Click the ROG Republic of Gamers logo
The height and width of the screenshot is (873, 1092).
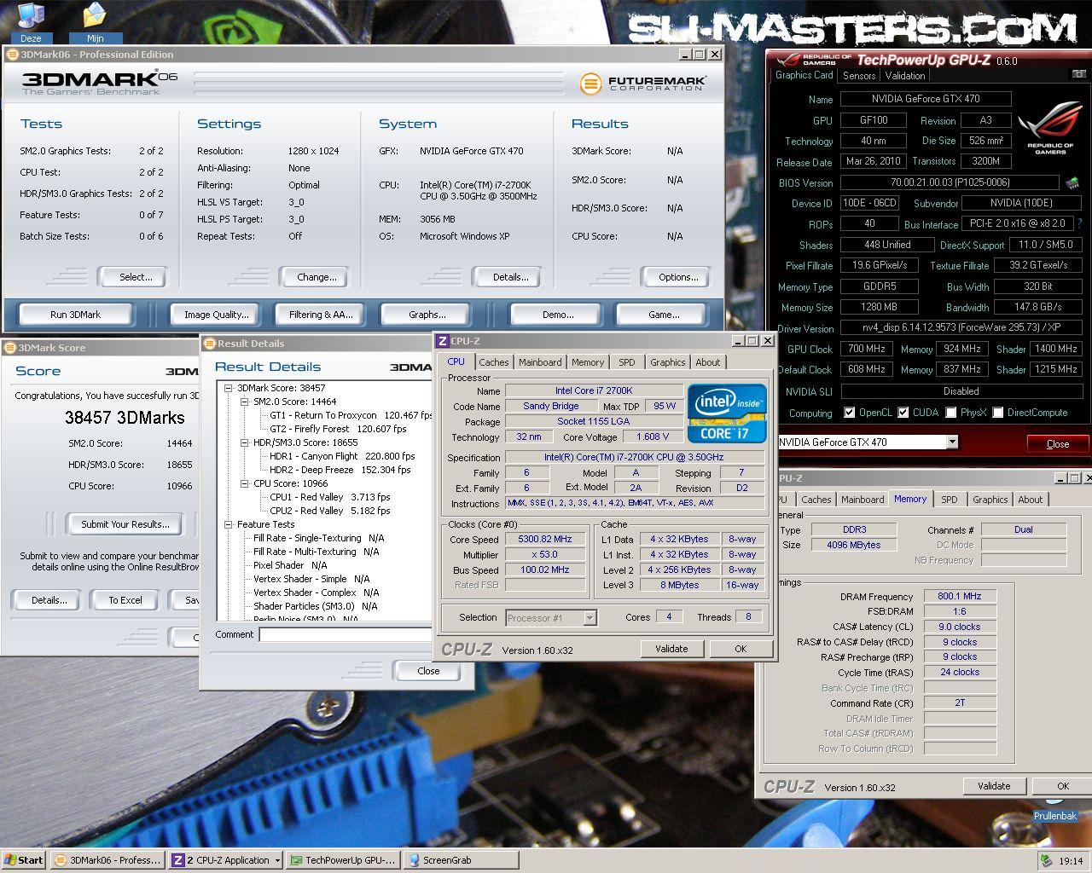point(1050,129)
